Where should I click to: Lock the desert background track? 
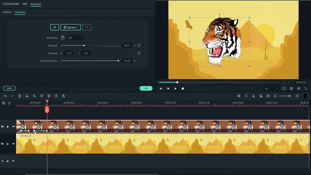tap(8, 144)
